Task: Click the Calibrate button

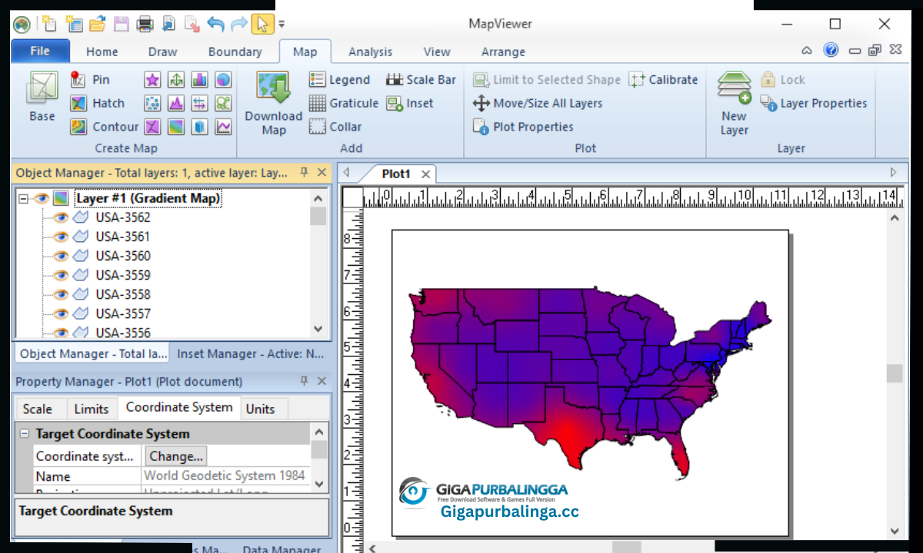Action: pyautogui.click(x=663, y=79)
